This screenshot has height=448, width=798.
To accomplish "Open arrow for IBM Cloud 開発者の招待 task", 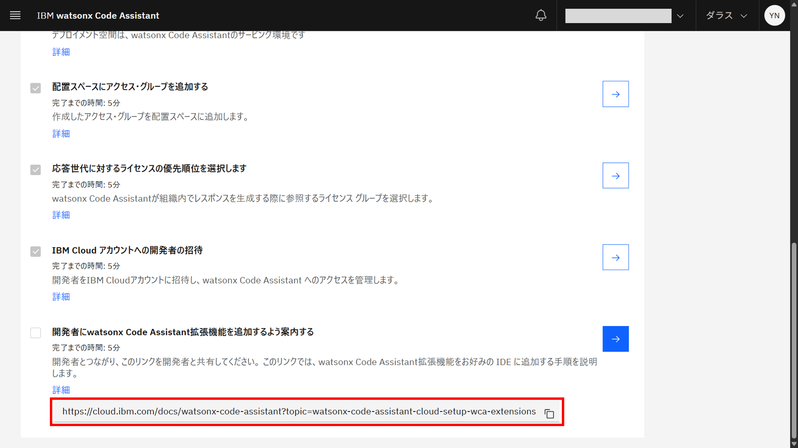I will (x=615, y=257).
